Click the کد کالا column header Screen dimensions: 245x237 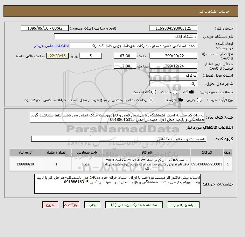(x=207, y=152)
